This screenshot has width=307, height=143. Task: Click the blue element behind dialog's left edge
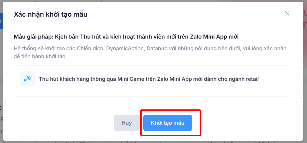pos(1,21)
